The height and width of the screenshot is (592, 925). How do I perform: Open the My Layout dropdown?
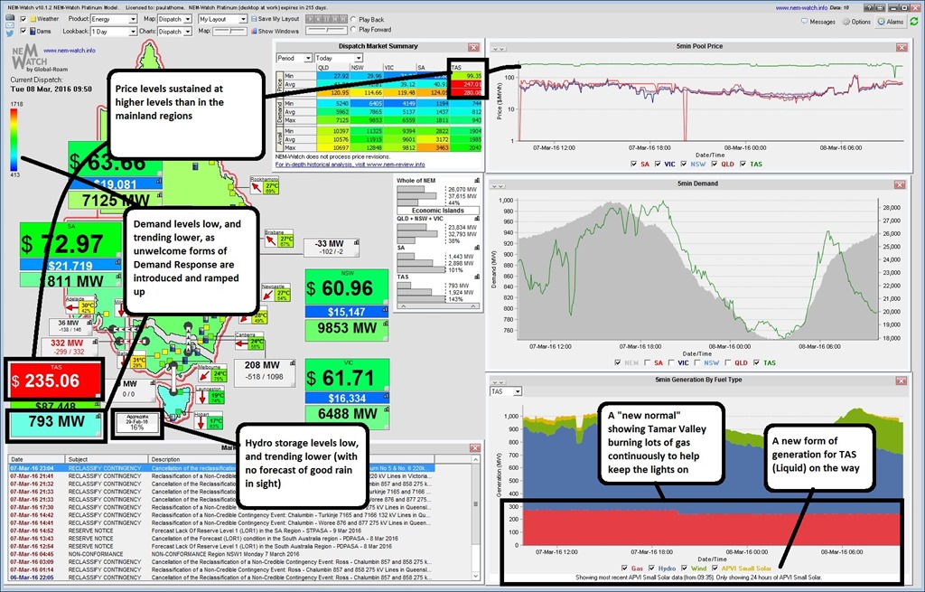(222, 19)
